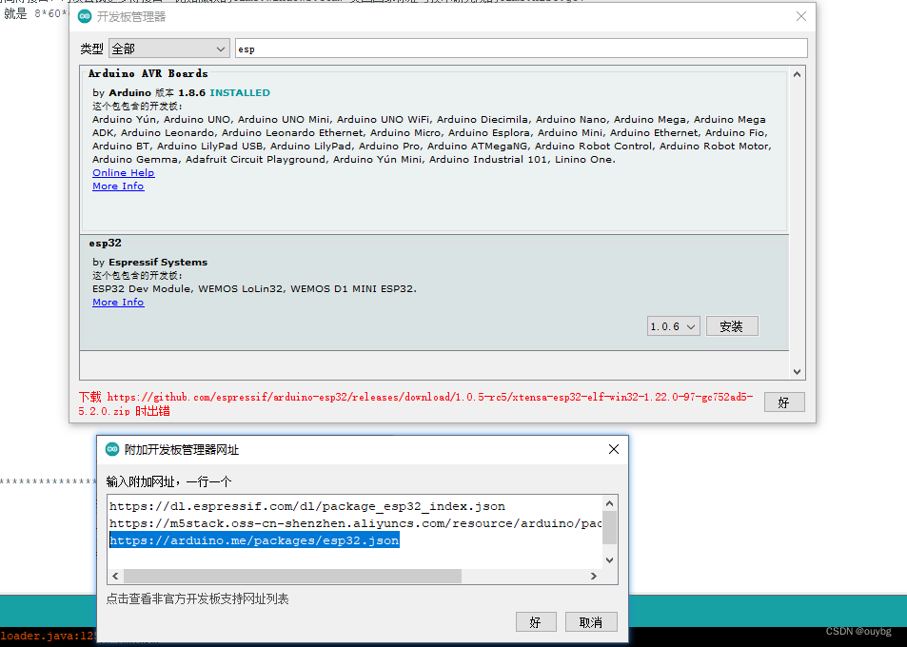907x647 pixels.
Task: Open 点击查看非官方开发板支持网址列表 link
Action: (197, 599)
